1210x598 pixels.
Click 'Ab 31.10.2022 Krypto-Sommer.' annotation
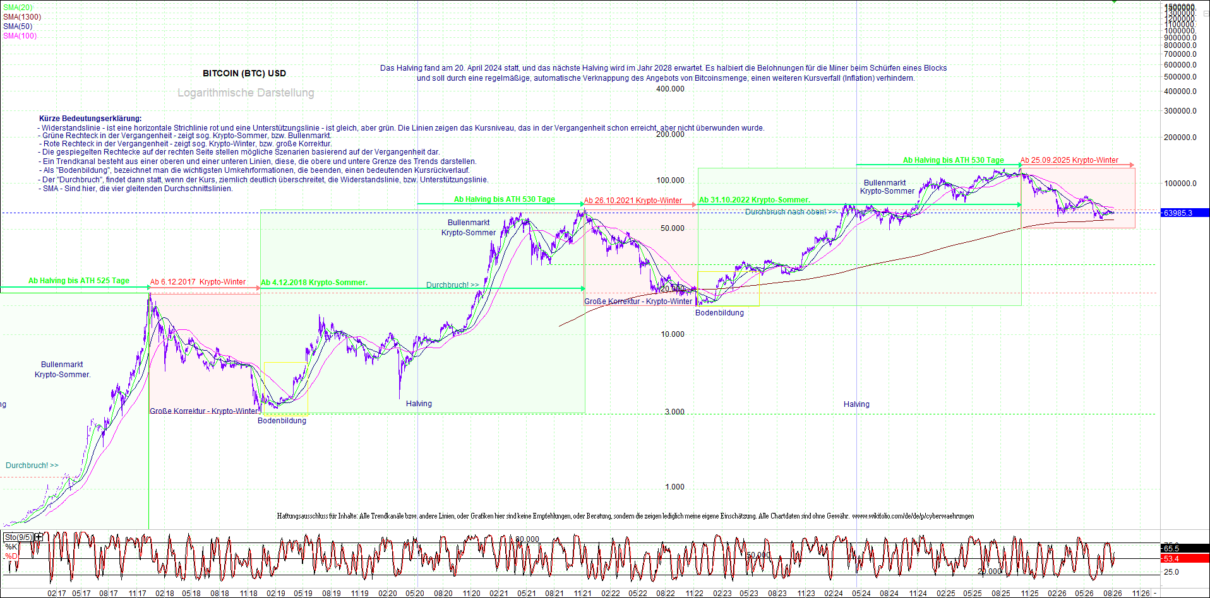(755, 200)
